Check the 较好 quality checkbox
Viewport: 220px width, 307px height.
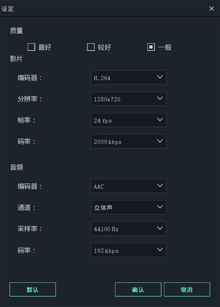click(x=91, y=47)
